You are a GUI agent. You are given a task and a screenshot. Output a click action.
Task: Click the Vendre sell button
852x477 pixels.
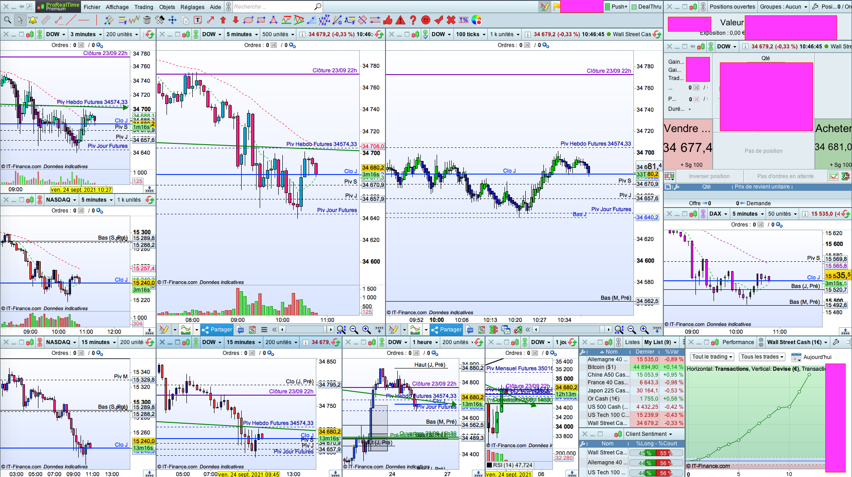coord(688,145)
